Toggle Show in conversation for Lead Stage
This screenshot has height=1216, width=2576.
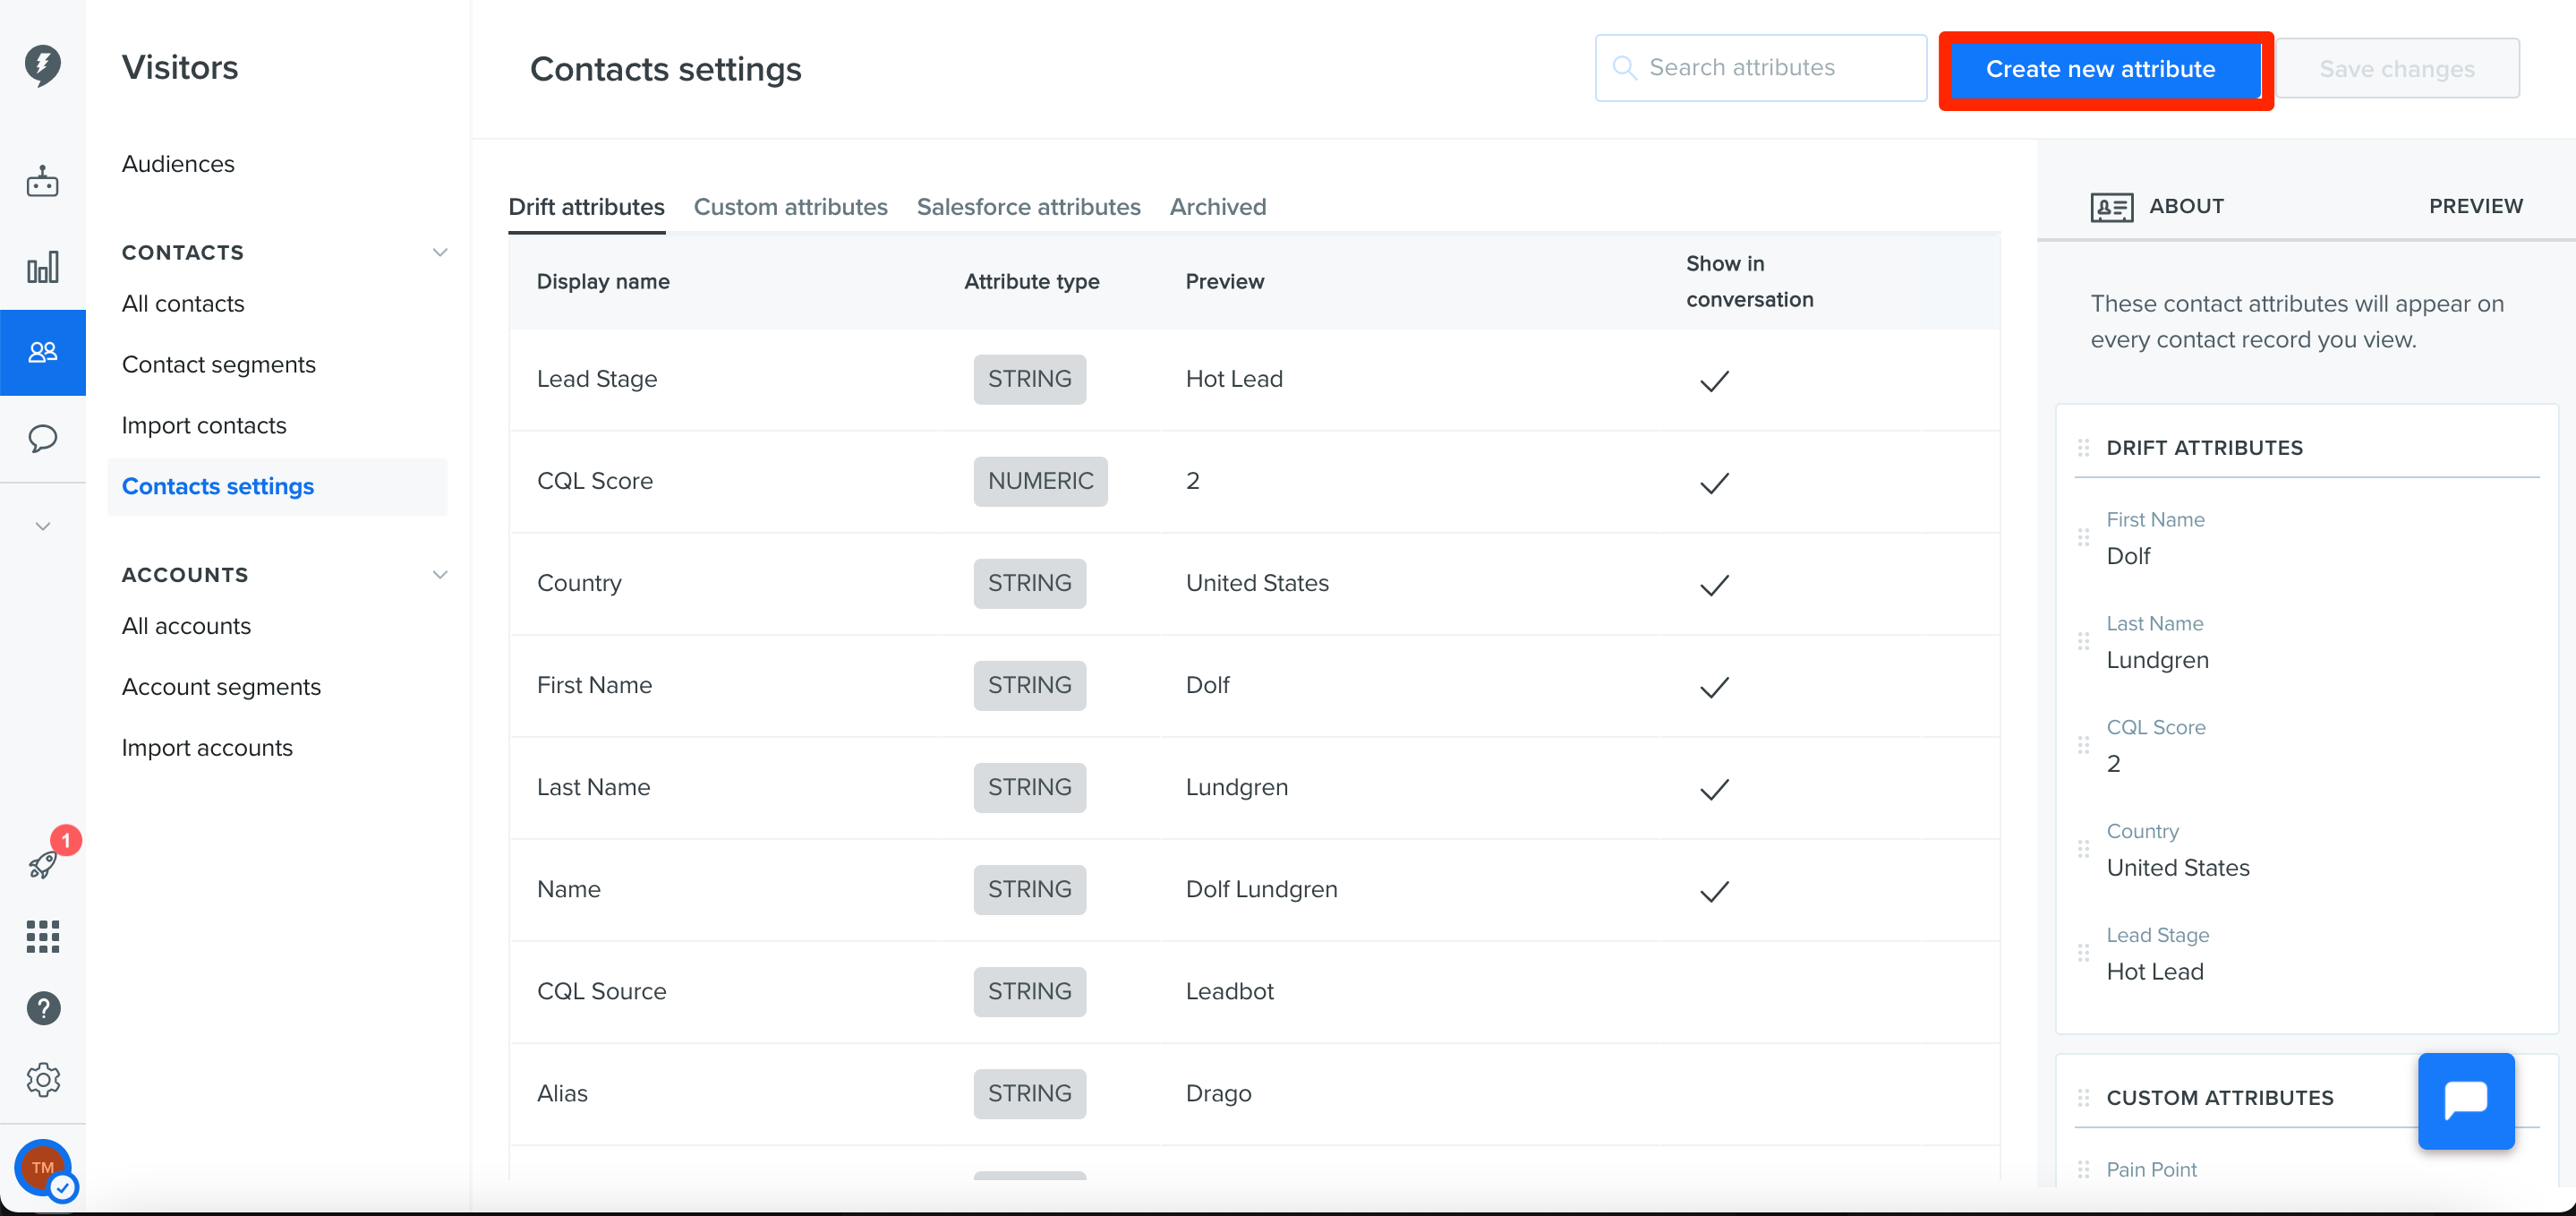1714,381
